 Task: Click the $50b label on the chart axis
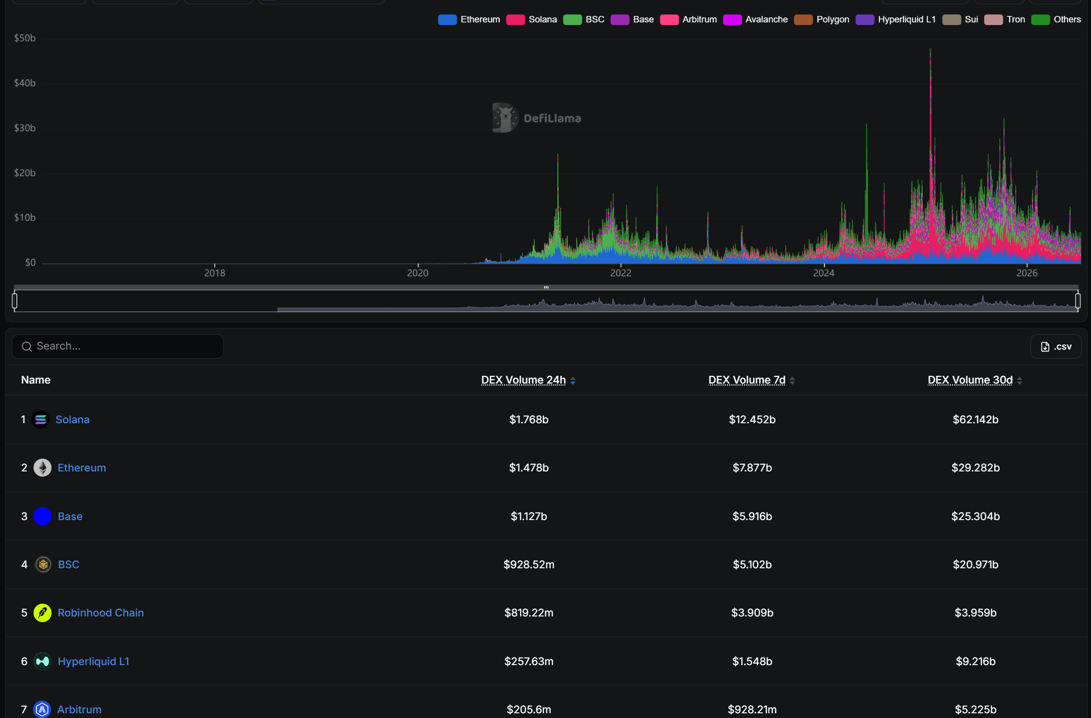25,38
